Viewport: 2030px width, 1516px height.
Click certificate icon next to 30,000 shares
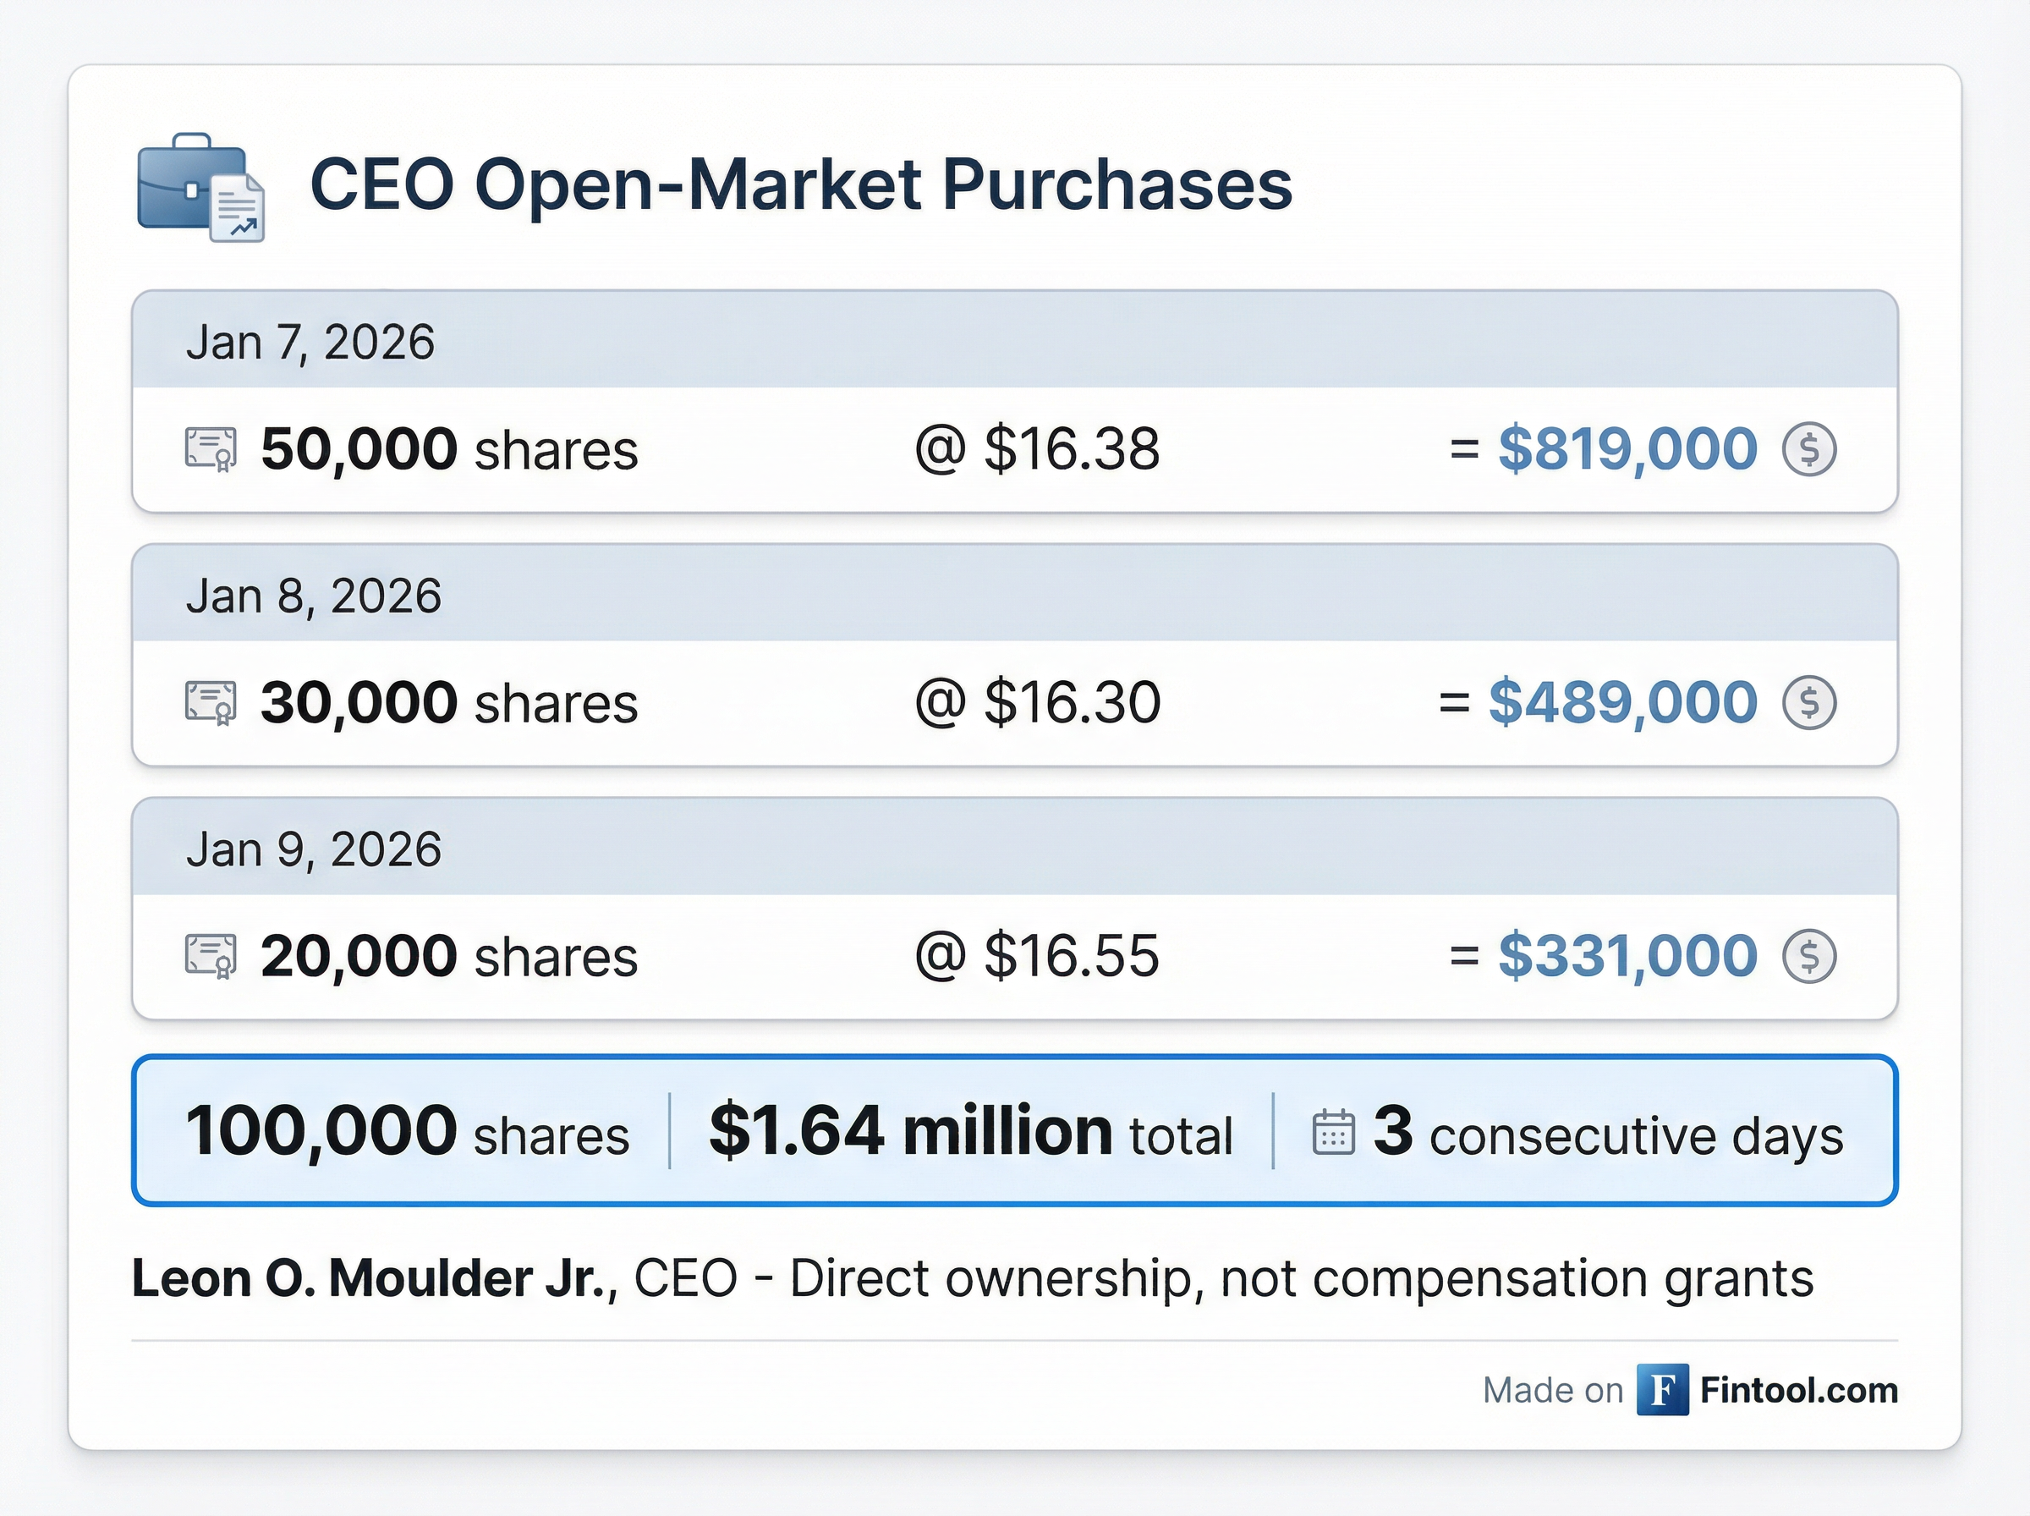click(x=210, y=703)
